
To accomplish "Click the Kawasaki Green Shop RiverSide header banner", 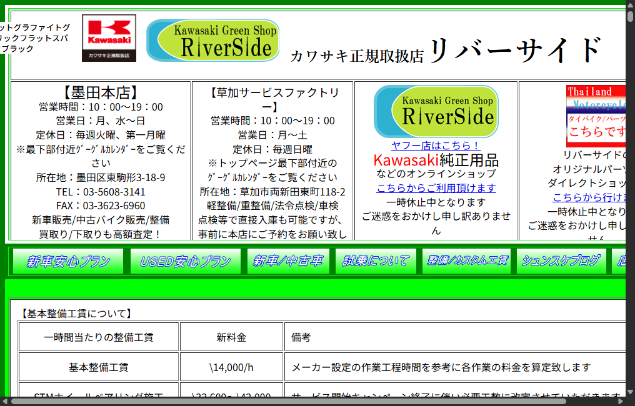I will [x=213, y=41].
